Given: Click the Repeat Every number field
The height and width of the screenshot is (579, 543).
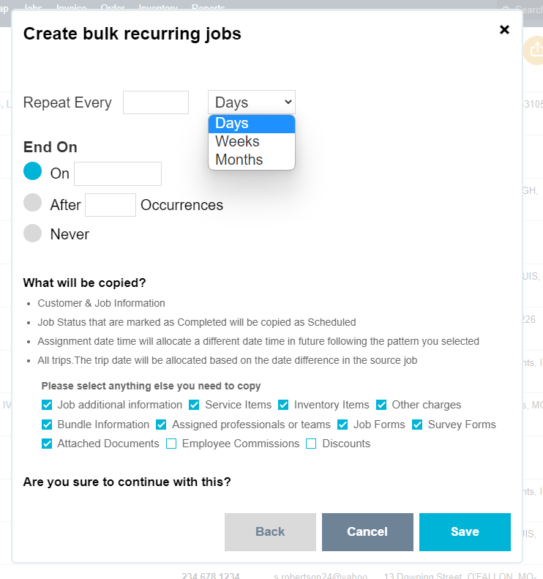Looking at the screenshot, I should tap(156, 102).
